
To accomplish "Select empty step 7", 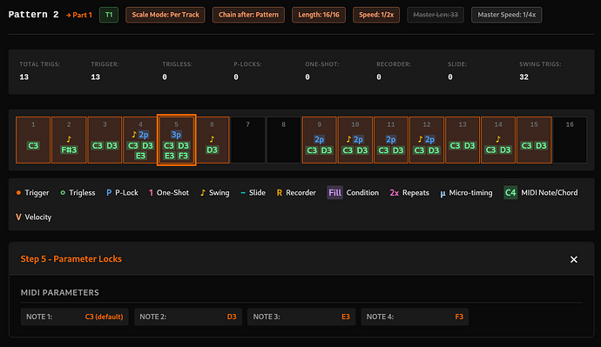I will (x=247, y=140).
